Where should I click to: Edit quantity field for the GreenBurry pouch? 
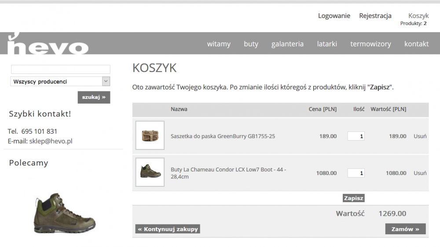tap(356, 136)
